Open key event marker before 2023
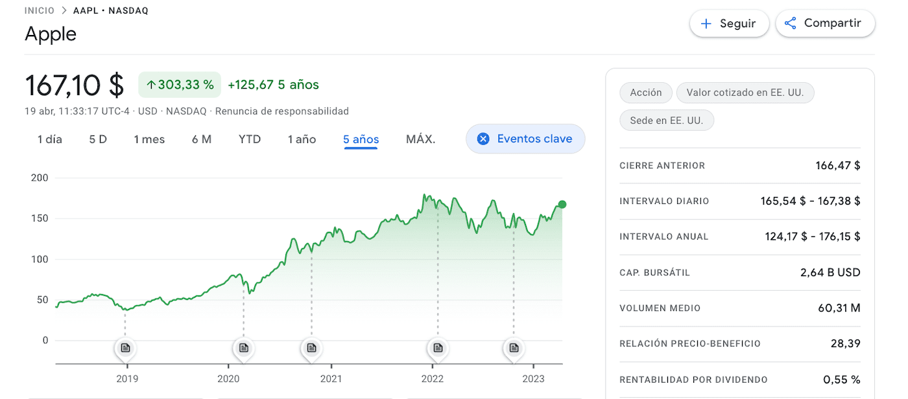 514,348
